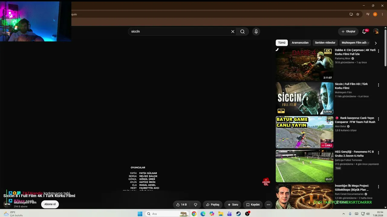Open the YouTube account avatar menu
This screenshot has width=387, height=217.
tap(376, 31)
